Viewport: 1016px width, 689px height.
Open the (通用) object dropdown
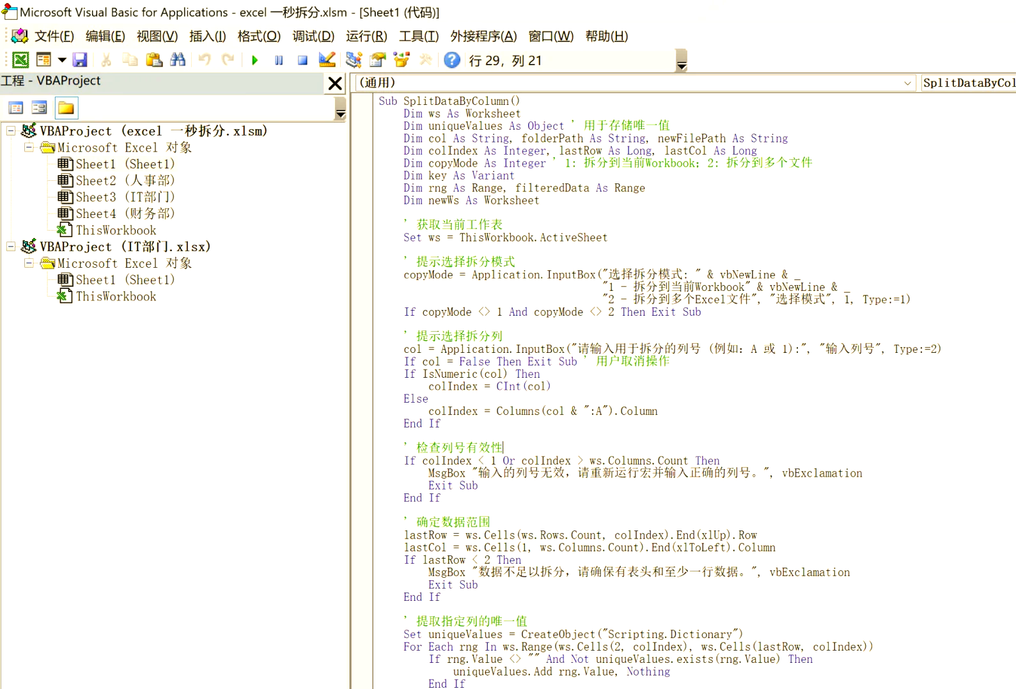907,83
